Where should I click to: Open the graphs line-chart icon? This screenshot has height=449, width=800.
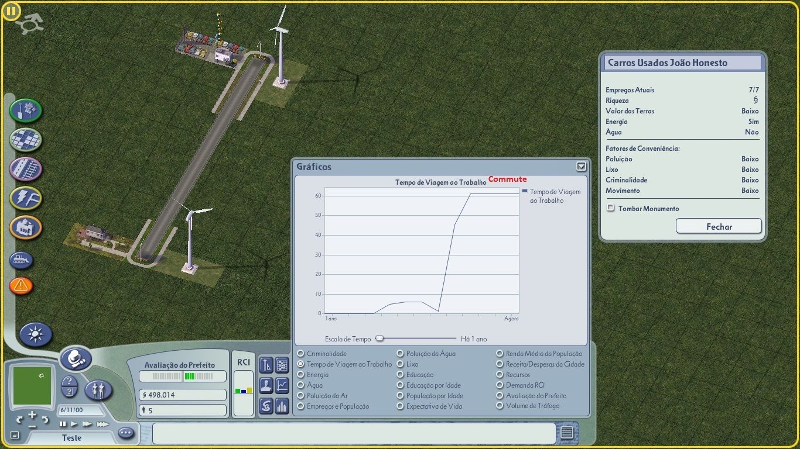coord(282,385)
